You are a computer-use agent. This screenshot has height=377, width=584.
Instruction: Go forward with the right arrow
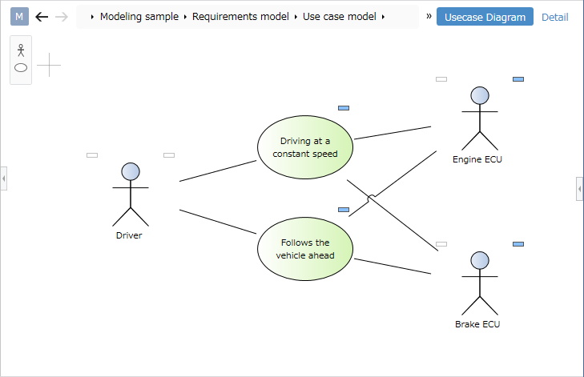(62, 17)
